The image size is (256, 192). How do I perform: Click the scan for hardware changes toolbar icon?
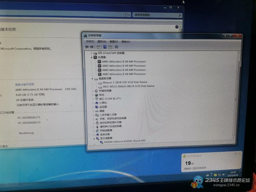[116, 47]
